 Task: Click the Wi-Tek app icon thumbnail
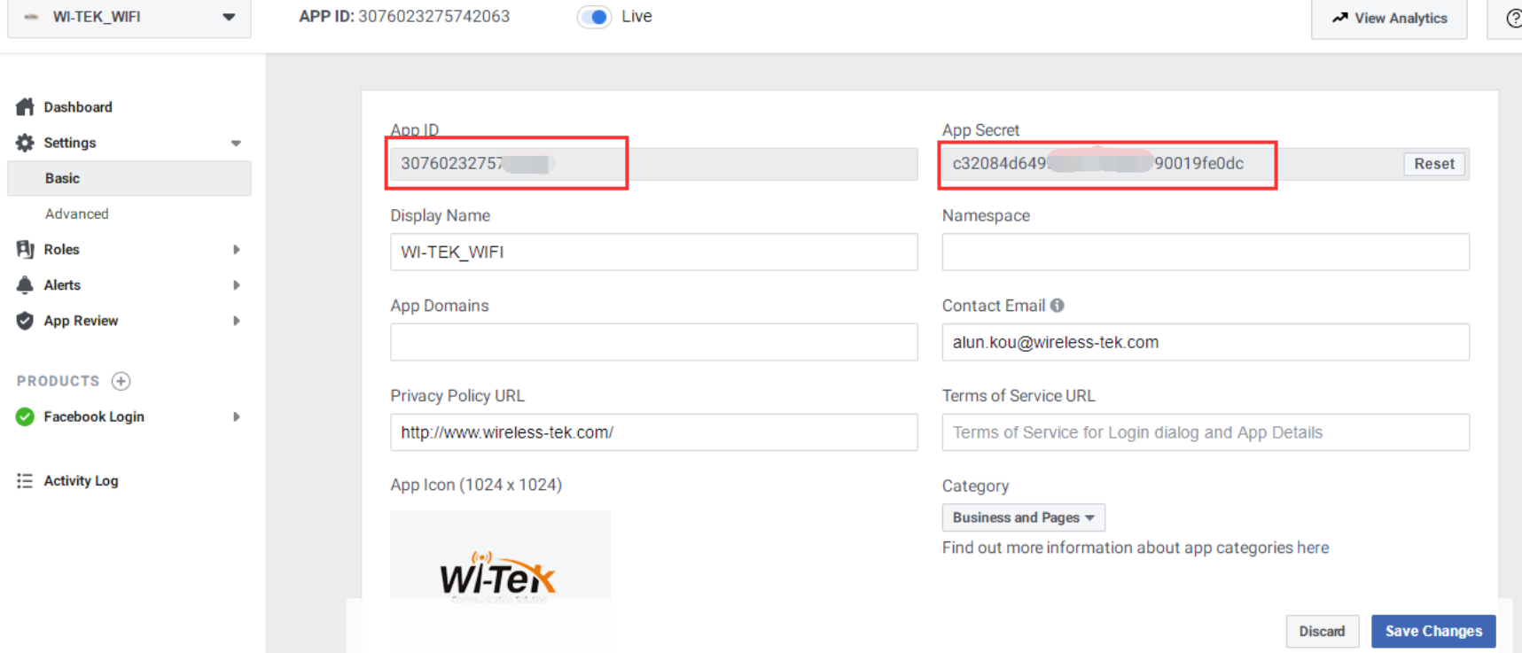click(x=501, y=580)
